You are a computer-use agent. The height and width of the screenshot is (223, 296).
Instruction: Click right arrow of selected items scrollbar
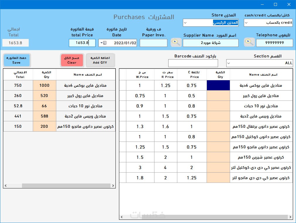(113, 185)
